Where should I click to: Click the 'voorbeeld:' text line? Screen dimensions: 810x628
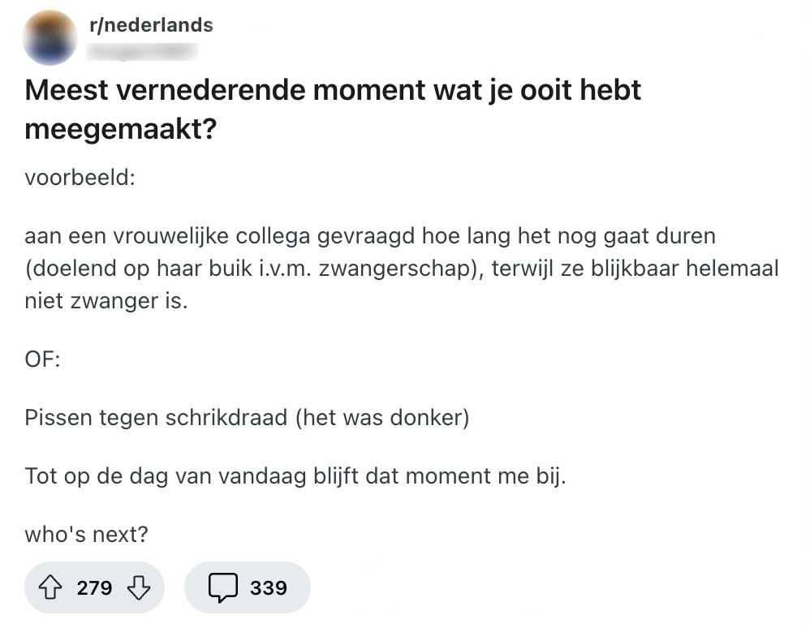point(80,178)
